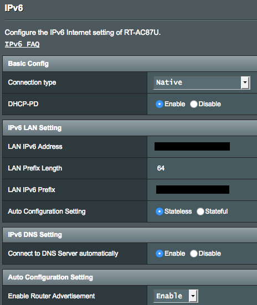257x305 pixels.
Task: Open the Enable Router Advertisement dropdown
Action: point(176,296)
